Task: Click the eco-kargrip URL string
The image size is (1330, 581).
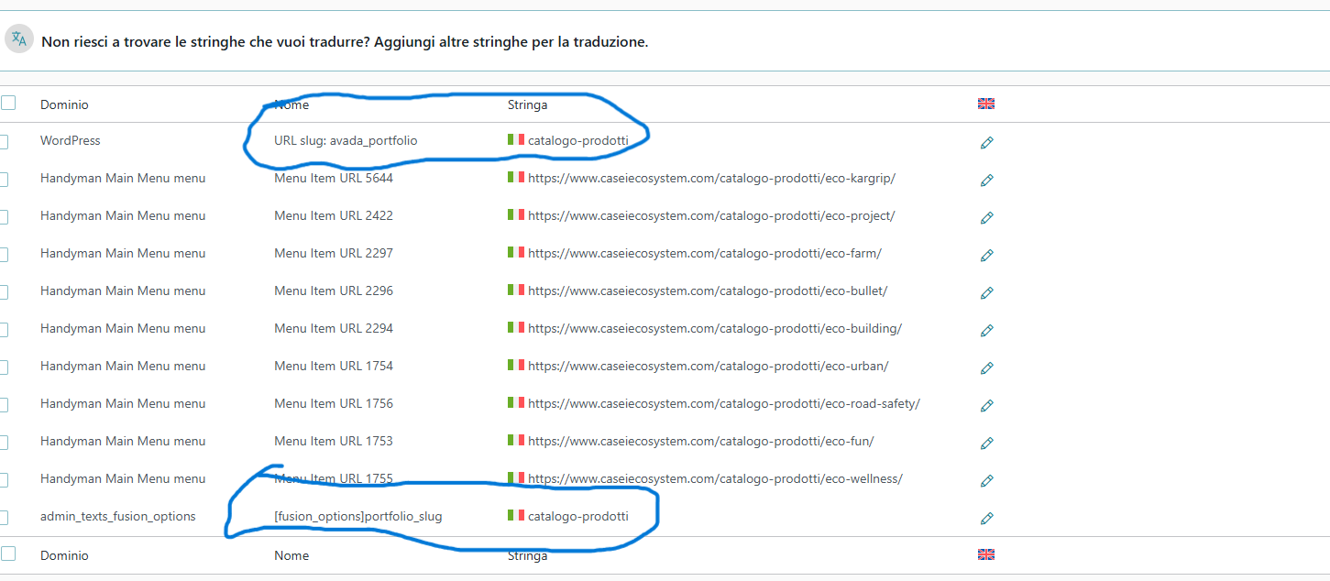Action: coord(711,178)
